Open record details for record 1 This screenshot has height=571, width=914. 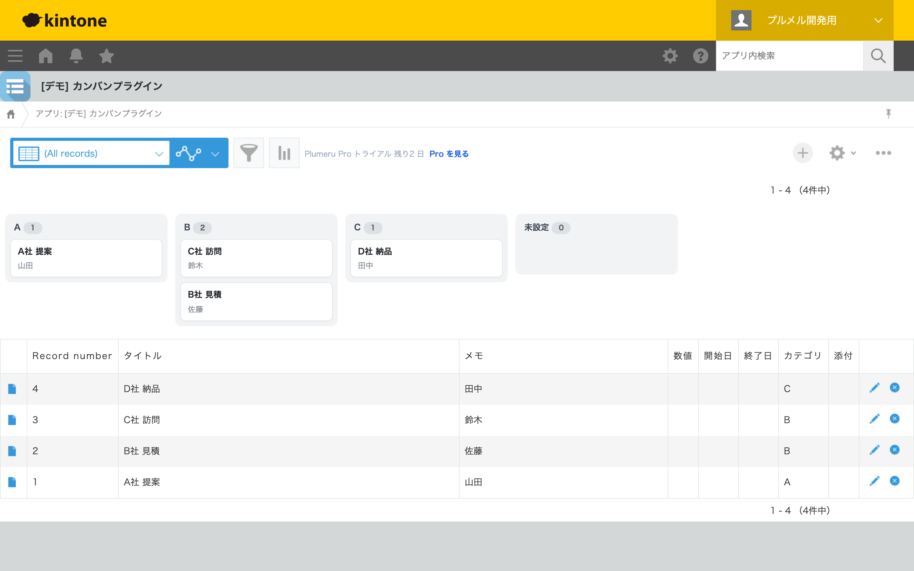pos(12,482)
